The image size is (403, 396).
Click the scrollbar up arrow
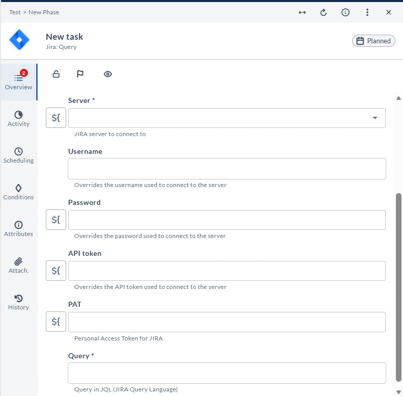pos(398,98)
